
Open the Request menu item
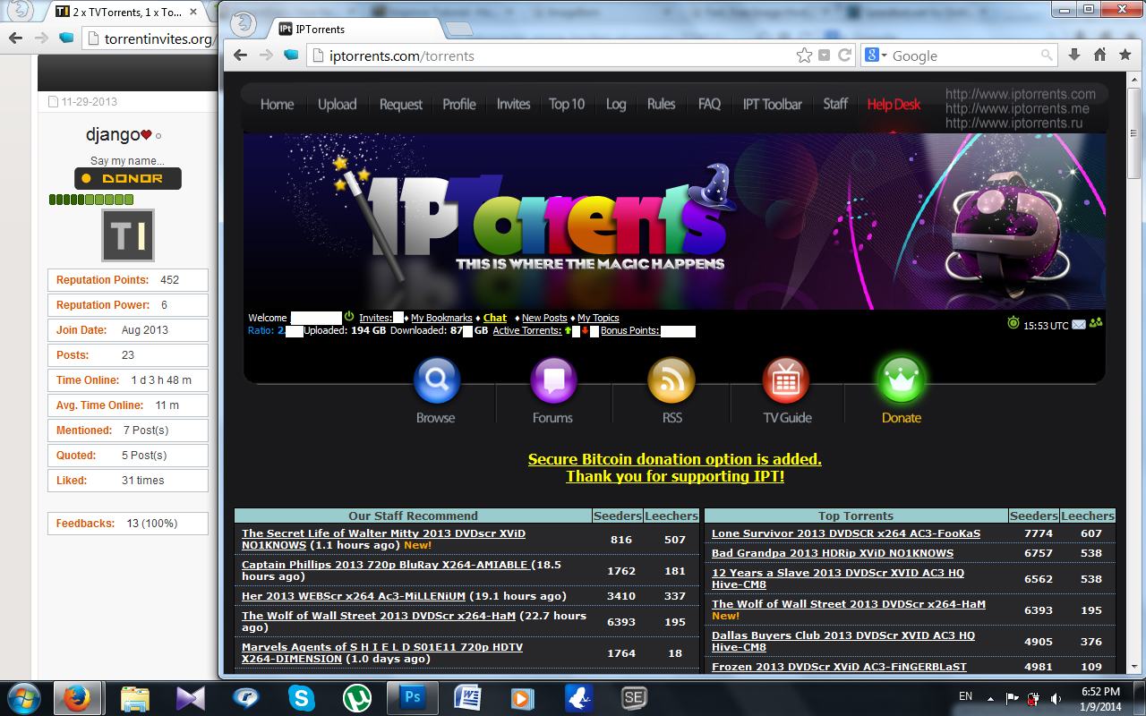coord(400,104)
